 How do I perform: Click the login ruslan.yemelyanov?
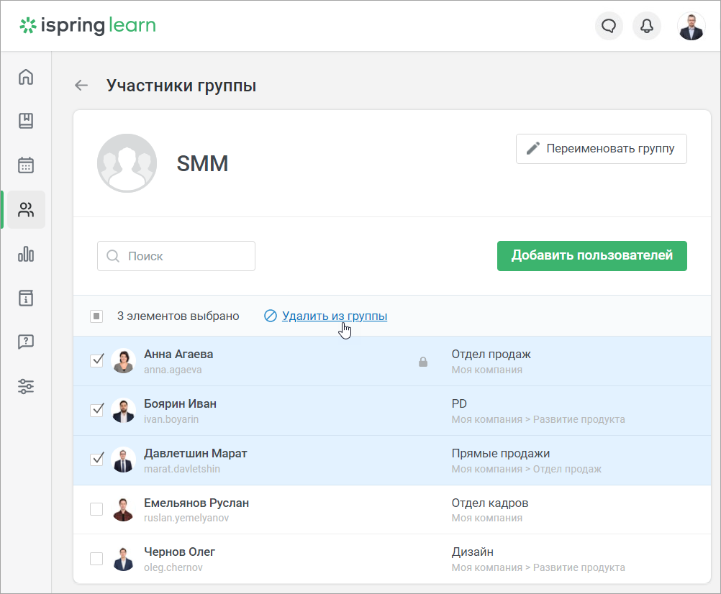click(186, 518)
